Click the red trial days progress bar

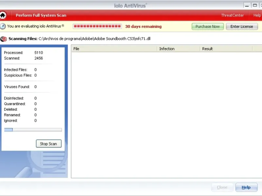pos(97,26)
